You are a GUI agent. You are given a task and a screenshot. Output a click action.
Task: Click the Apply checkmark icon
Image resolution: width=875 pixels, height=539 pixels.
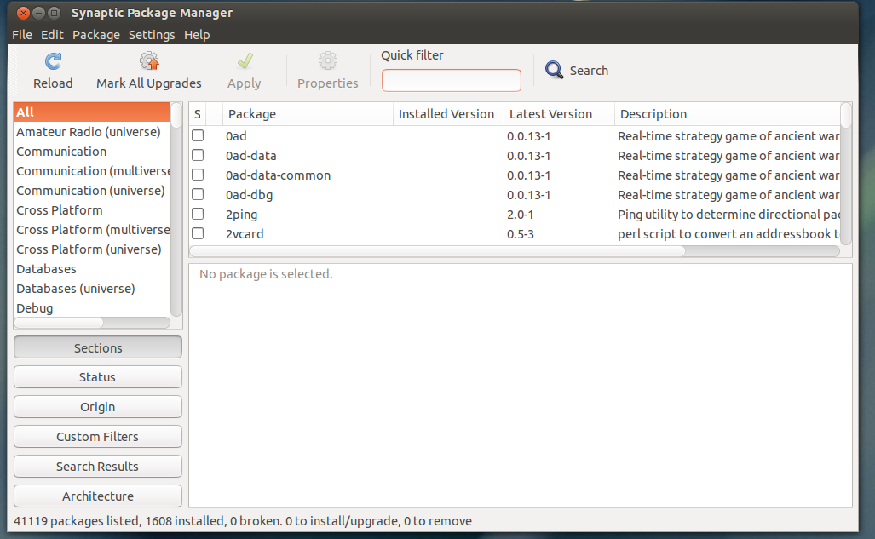coord(245,61)
